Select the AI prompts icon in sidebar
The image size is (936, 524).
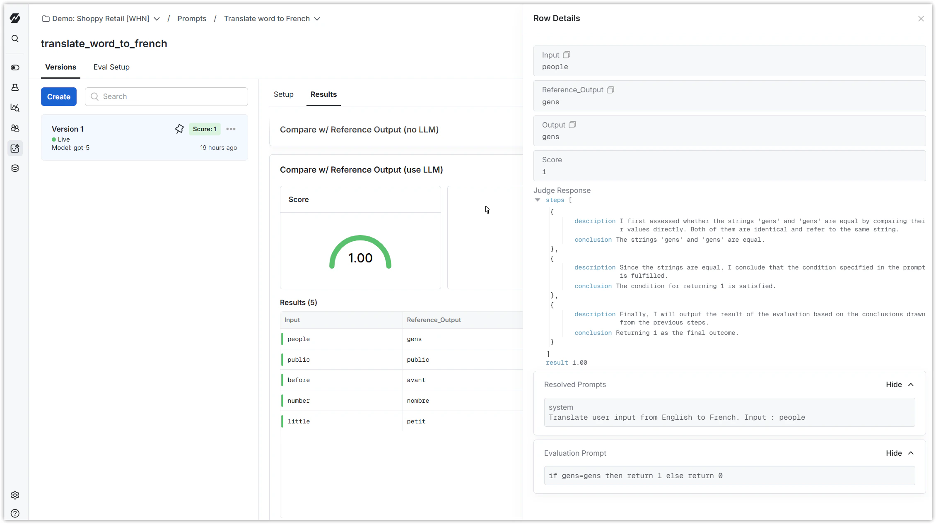click(15, 148)
